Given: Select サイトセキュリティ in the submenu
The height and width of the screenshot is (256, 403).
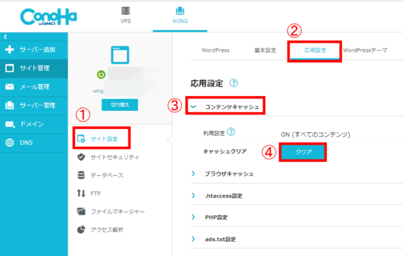Looking at the screenshot, I should [x=115, y=157].
